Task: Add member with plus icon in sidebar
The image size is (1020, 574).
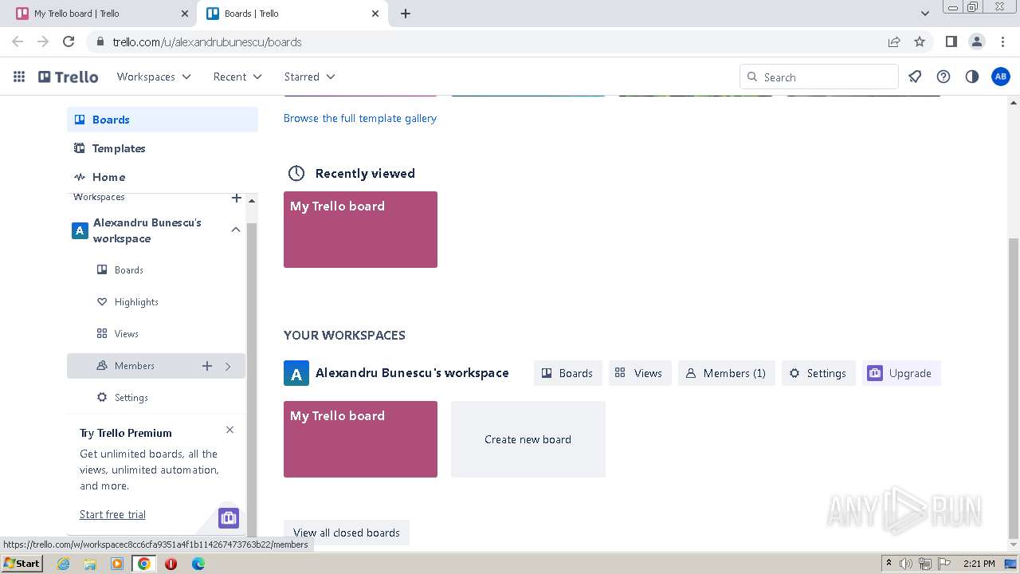Action: point(207,366)
